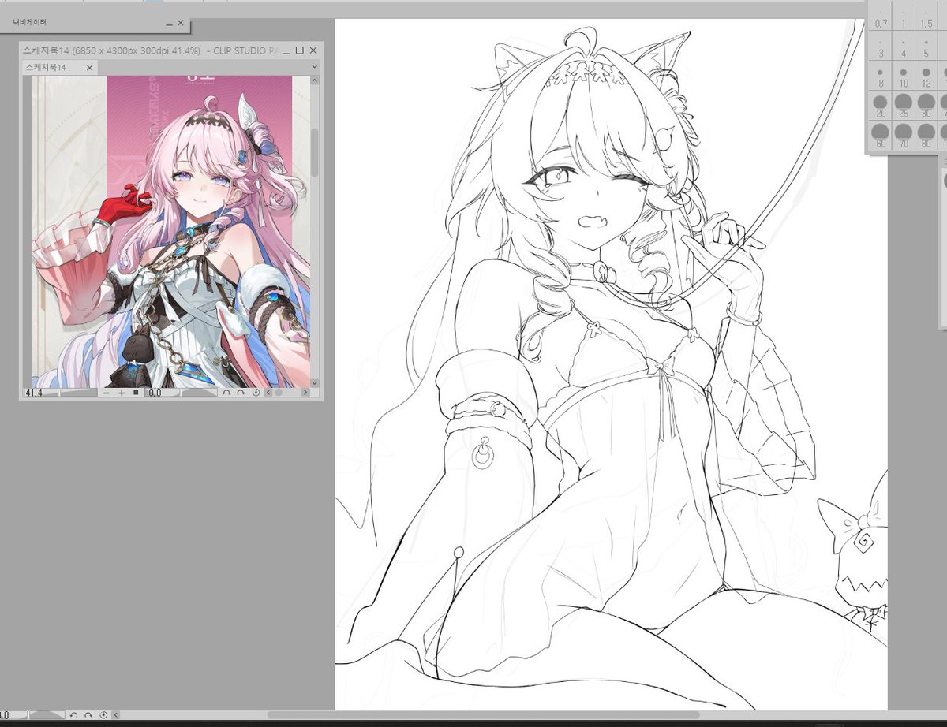Click the main canvas horizontal scrollbar
This screenshot has width=947, height=727.
(x=483, y=715)
